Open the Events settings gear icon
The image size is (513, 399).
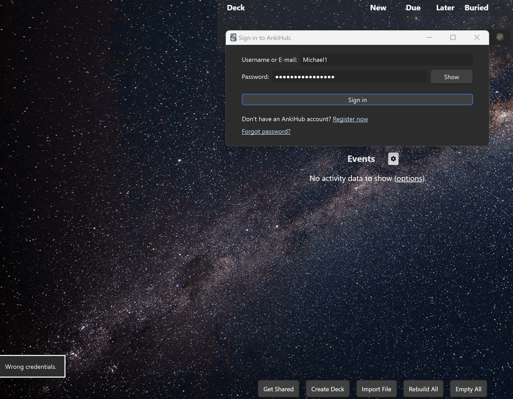(x=393, y=159)
